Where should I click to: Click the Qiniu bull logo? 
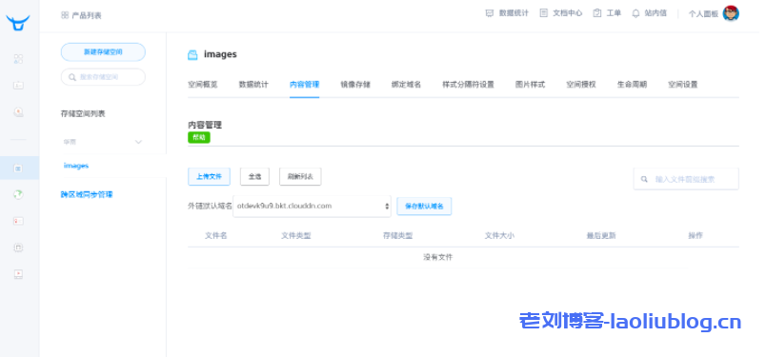[x=18, y=23]
